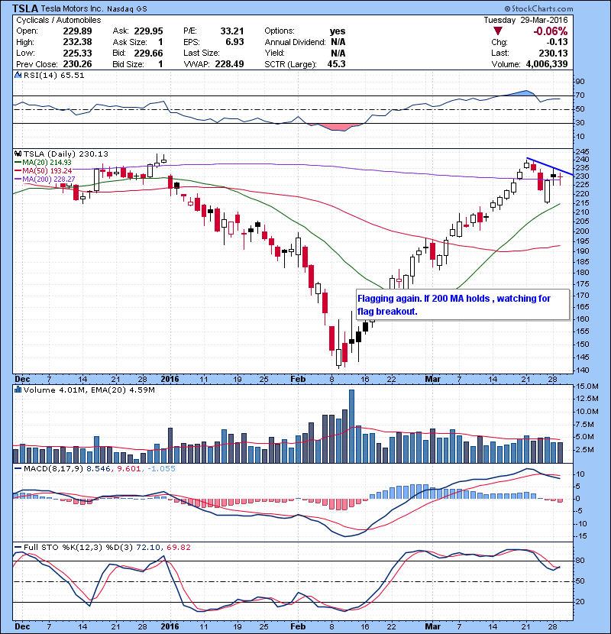The image size is (611, 634).
Task: Click the EPS value 6.93
Action: coord(234,42)
